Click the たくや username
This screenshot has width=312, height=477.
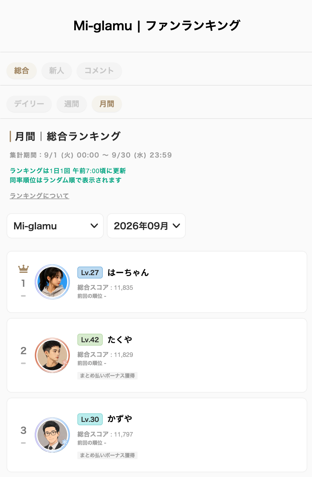pyautogui.click(x=120, y=340)
